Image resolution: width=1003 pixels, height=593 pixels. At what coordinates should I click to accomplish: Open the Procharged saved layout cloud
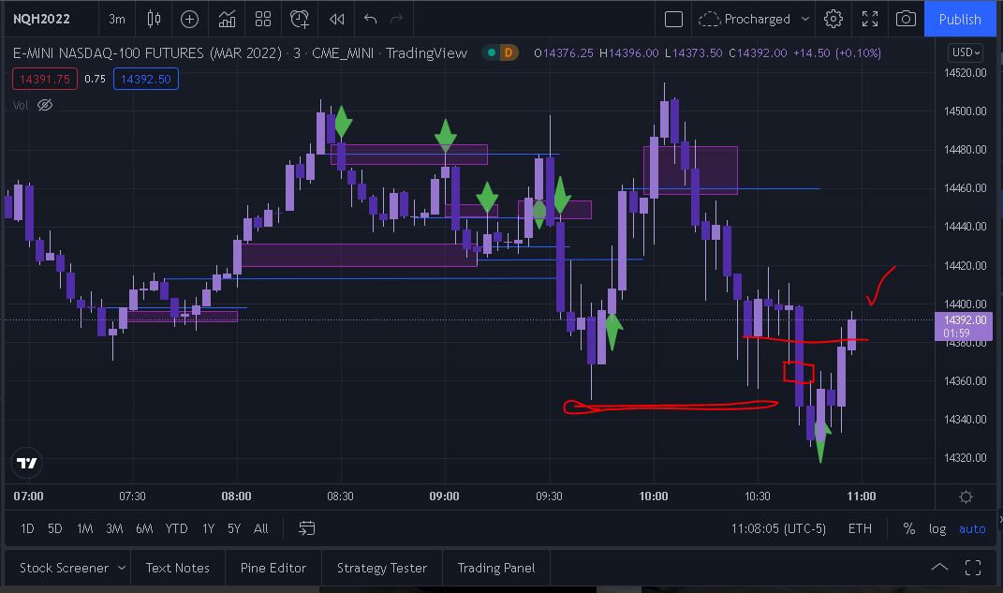[x=745, y=19]
